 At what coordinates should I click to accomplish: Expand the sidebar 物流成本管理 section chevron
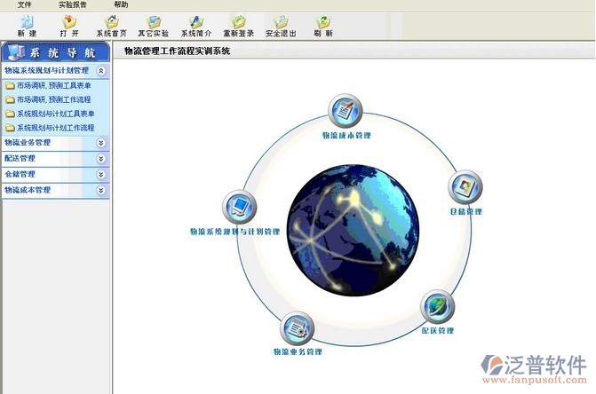click(x=100, y=190)
